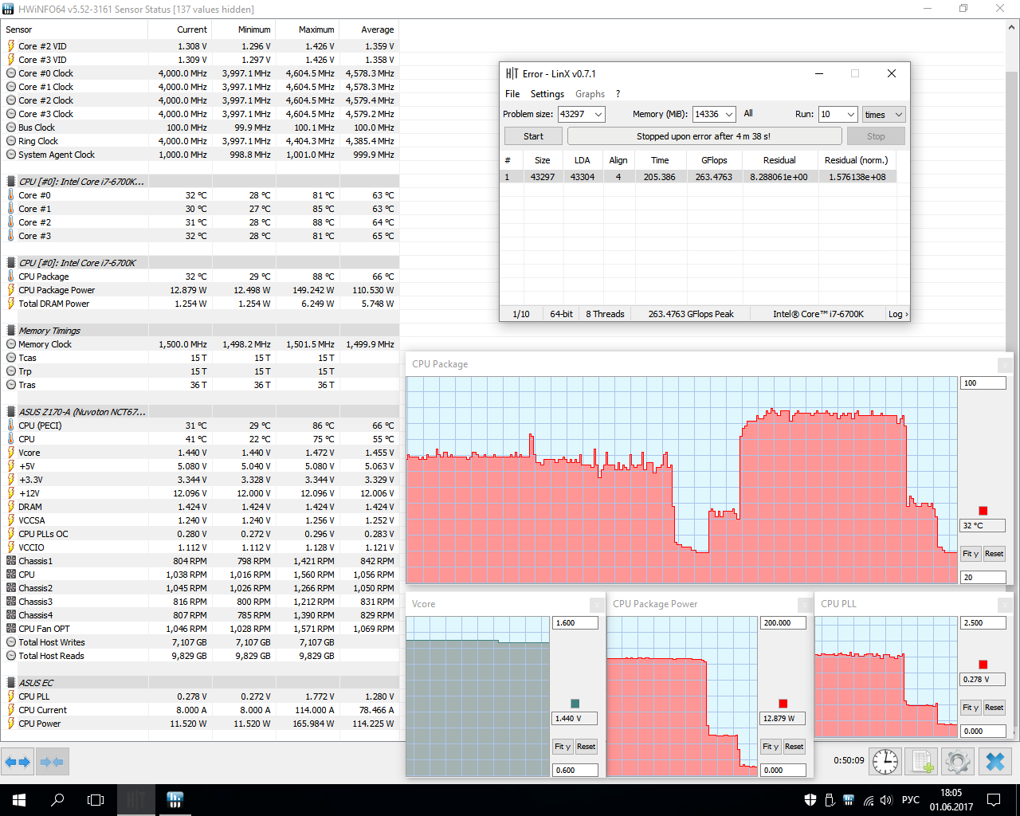This screenshot has width=1020, height=816.
Task: Open the volume speaker tray icon
Action: [887, 800]
